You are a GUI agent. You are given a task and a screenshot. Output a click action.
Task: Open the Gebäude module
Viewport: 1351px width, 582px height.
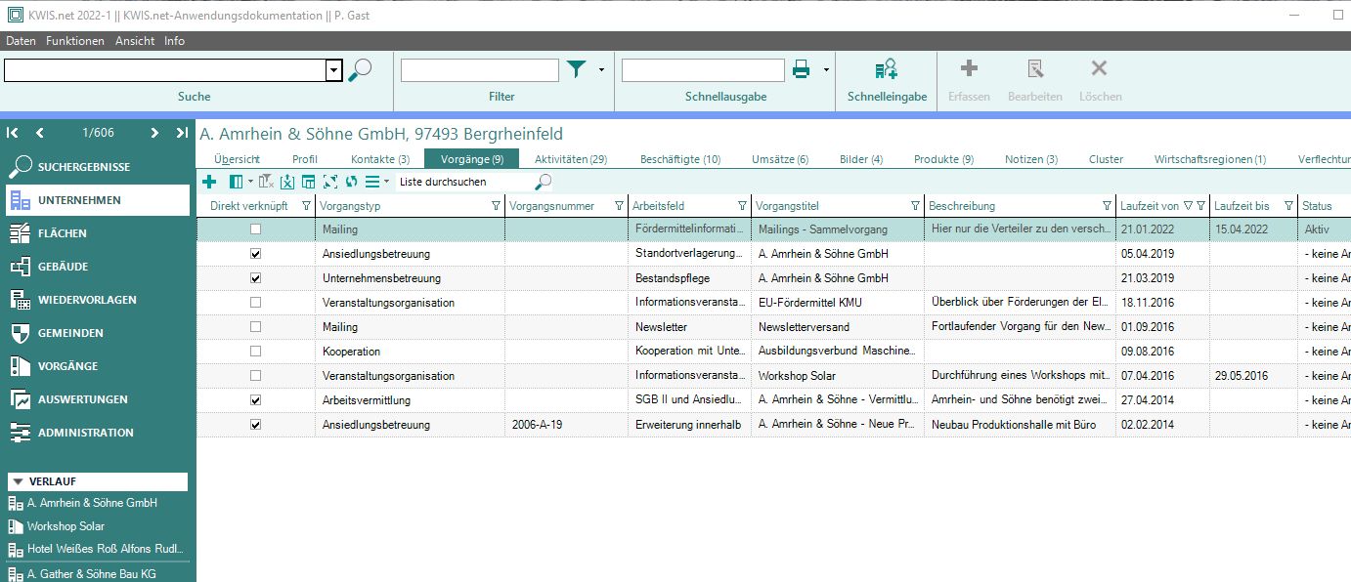pyautogui.click(x=98, y=267)
